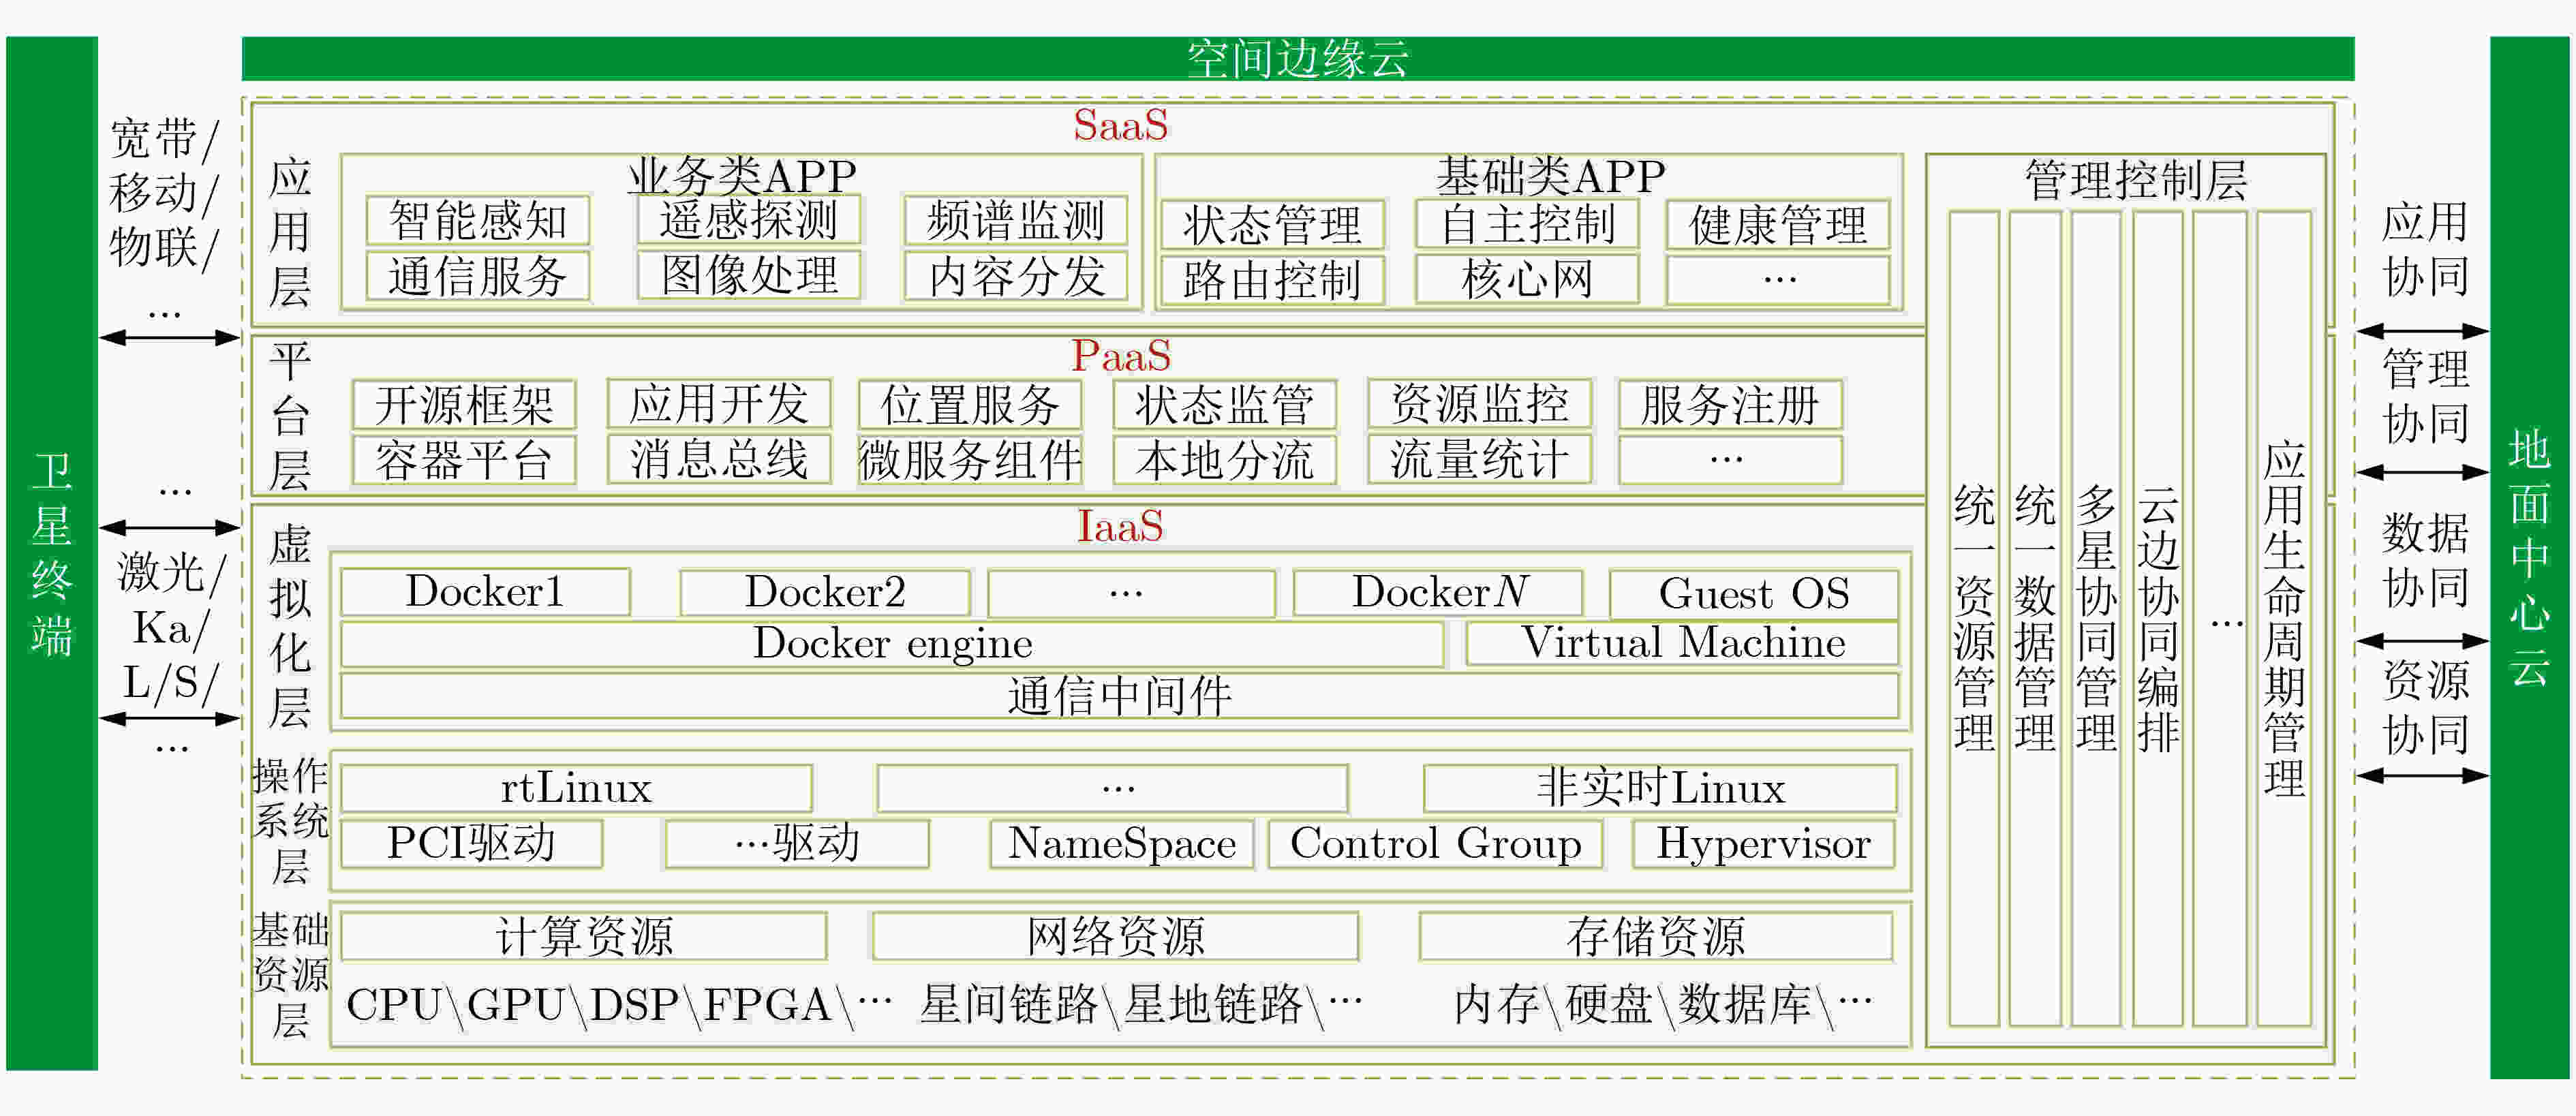The height and width of the screenshot is (1116, 2576).
Task: Select the 微服务组件 box
Action: [x=970, y=460]
